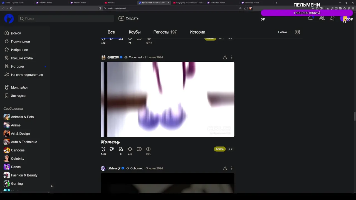Screen dimensions: 356x200
Task: Open the "Истории" tab
Action: tap(197, 32)
